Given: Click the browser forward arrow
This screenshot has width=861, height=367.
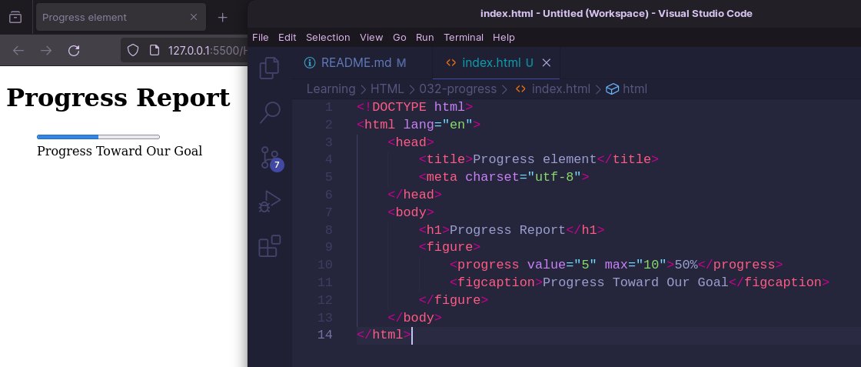Looking at the screenshot, I should (x=46, y=51).
